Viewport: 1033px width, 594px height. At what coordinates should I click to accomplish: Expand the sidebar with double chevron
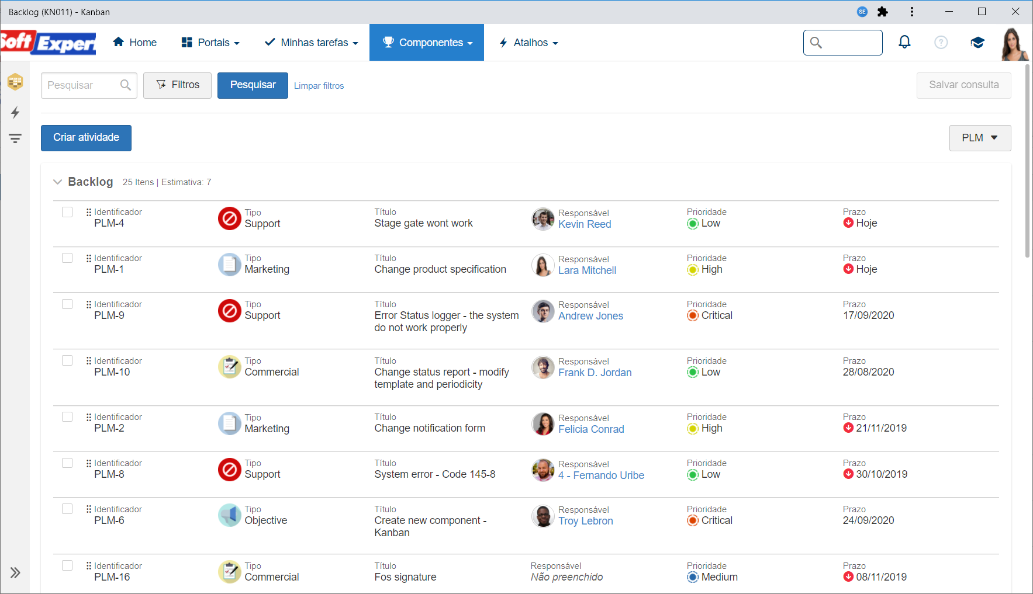[x=15, y=572]
